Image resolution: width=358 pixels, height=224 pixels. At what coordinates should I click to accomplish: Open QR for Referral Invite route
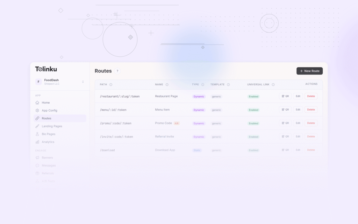285,136
